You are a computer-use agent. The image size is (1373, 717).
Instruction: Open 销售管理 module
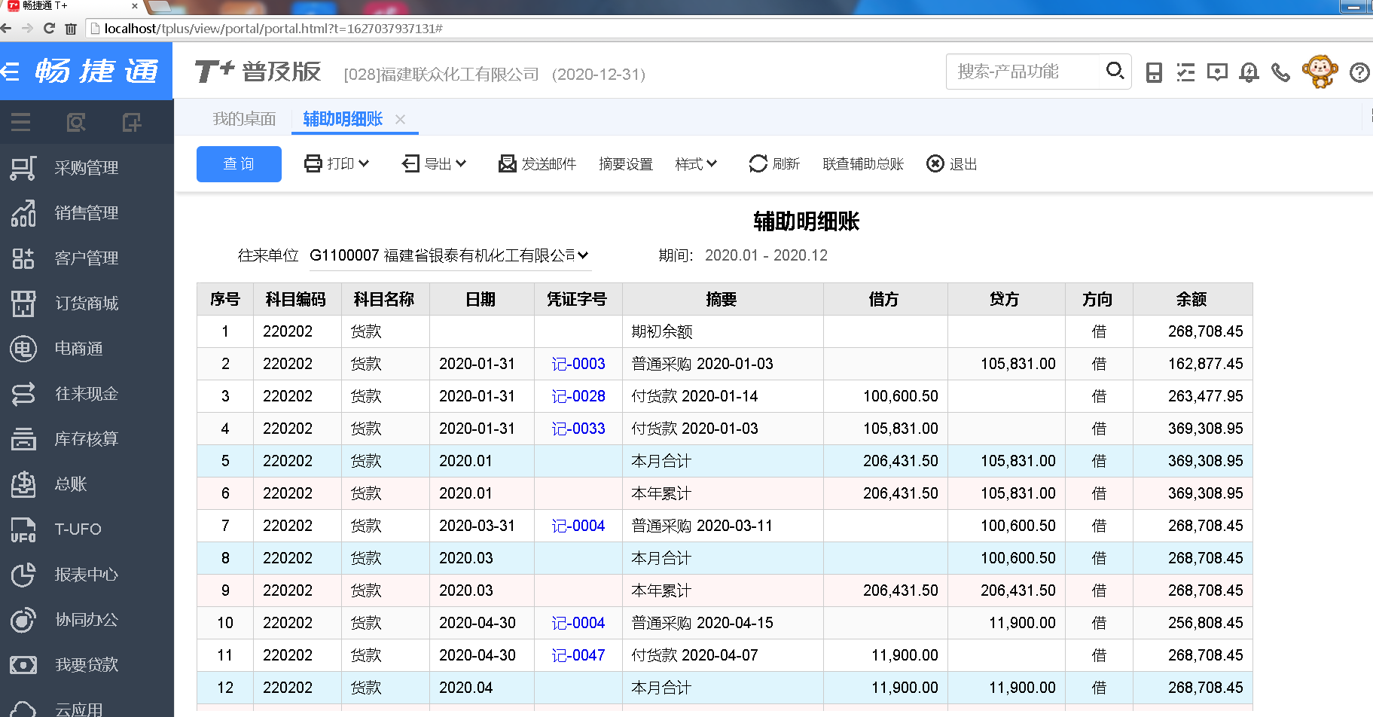[87, 213]
